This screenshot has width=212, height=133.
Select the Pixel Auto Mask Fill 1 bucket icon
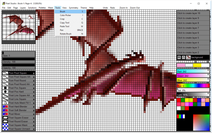pyautogui.click(x=5, y=103)
